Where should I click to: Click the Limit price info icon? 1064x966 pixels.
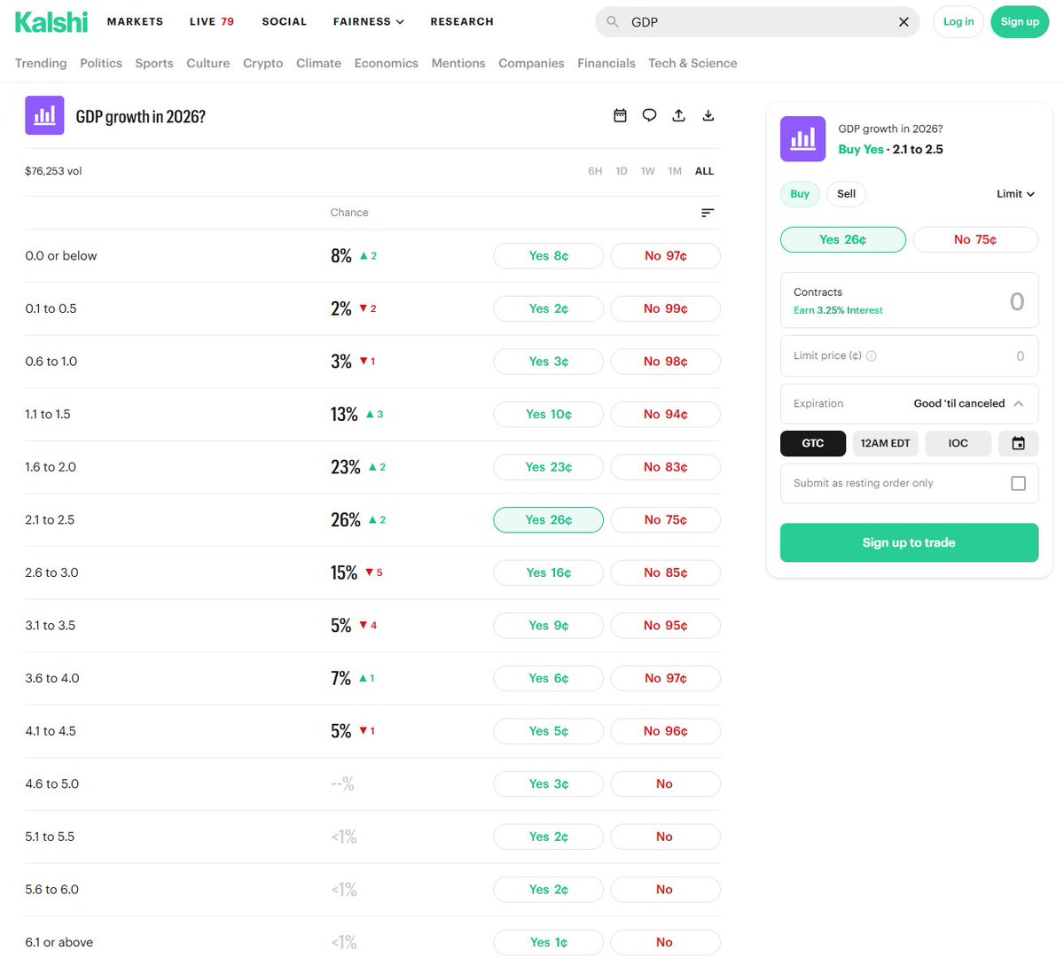pos(871,356)
